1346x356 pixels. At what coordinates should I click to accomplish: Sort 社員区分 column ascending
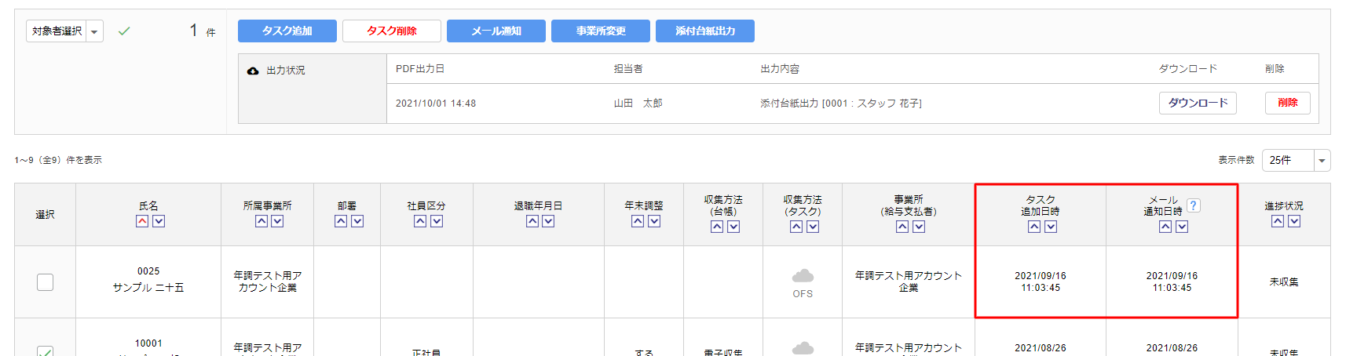coord(420,221)
